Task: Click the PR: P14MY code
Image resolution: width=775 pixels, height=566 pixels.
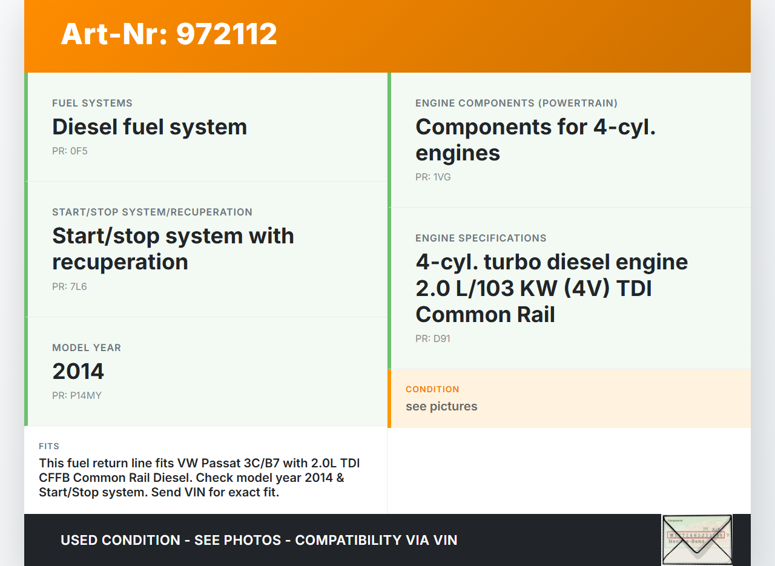Action: click(77, 396)
